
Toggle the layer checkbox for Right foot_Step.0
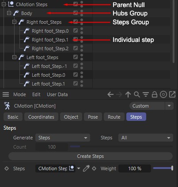pyautogui.click(x=76, y=30)
